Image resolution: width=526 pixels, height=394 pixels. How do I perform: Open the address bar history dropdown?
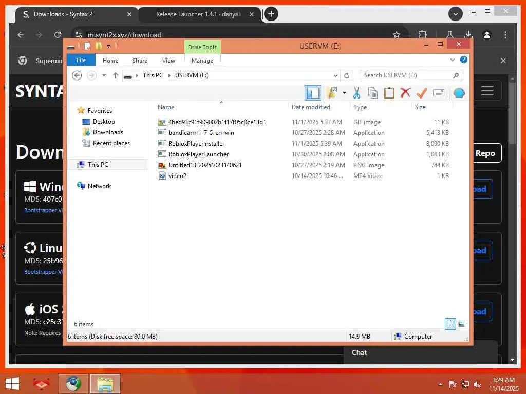click(x=335, y=75)
